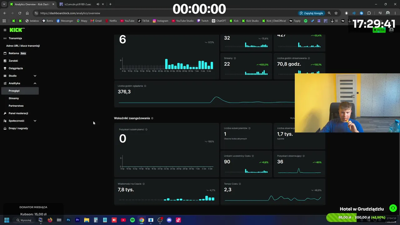Click info icon beside Unikalni uczestnicy Czatu

[253, 156]
